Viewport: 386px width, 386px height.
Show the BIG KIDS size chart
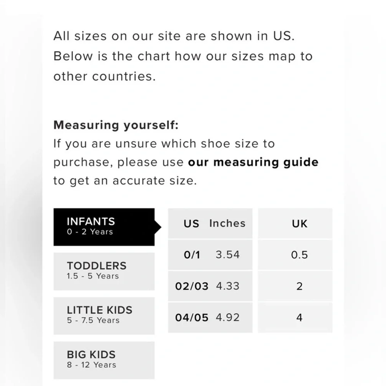point(104,359)
